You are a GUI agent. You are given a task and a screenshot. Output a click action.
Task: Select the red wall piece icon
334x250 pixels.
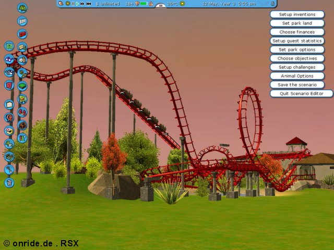pyautogui.click(x=22, y=34)
